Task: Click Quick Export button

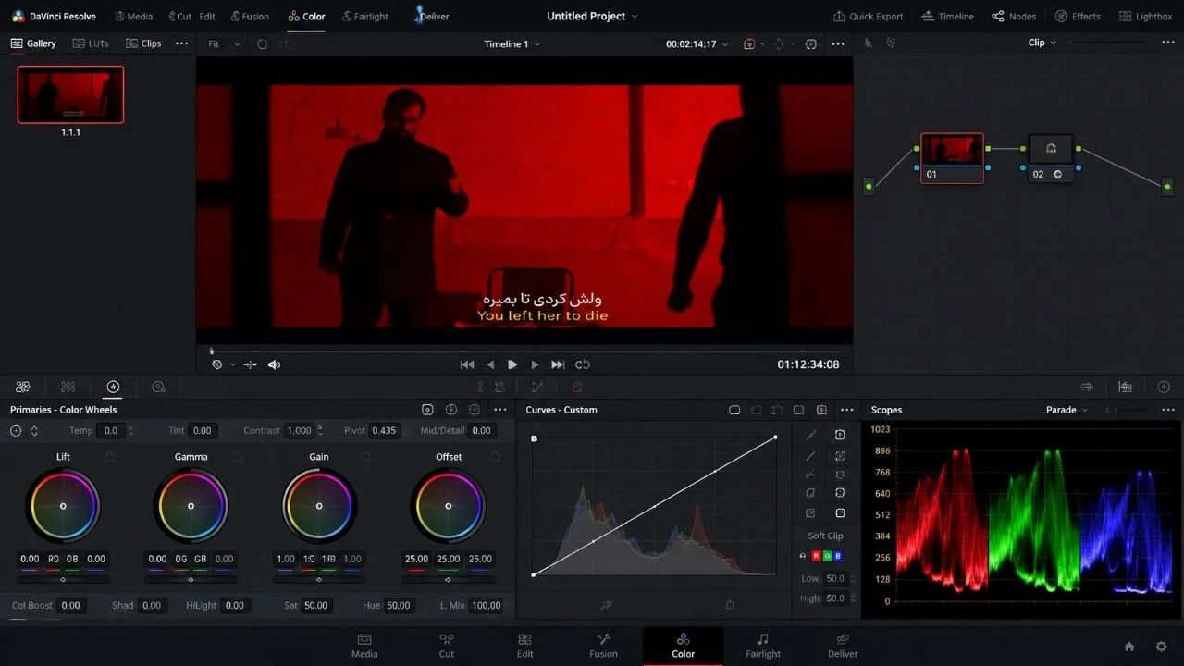Action: pyautogui.click(x=868, y=17)
